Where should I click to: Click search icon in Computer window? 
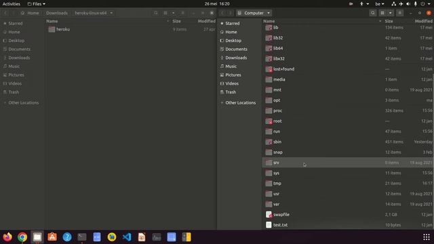pos(373,13)
